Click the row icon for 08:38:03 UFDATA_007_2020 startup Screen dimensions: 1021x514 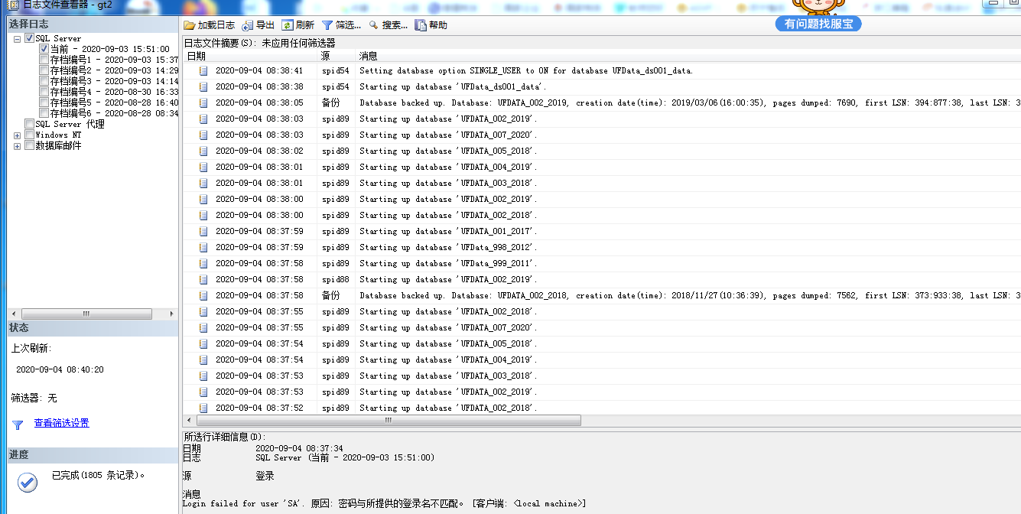[x=203, y=135]
